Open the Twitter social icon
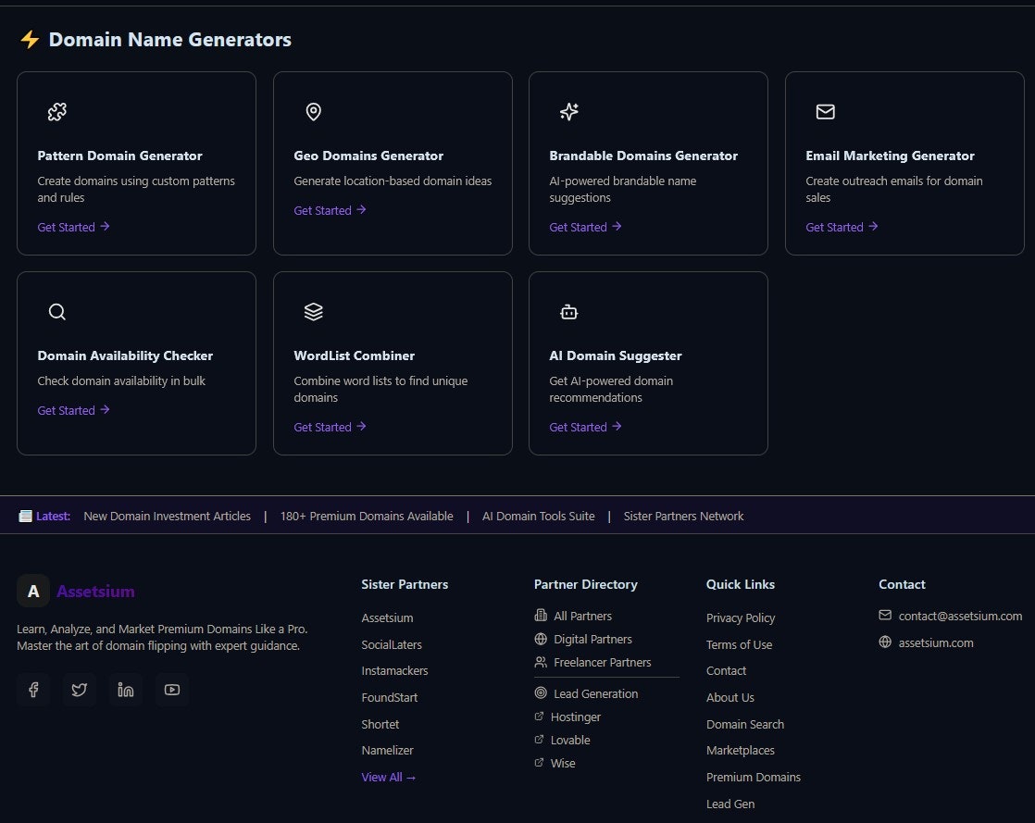Viewport: 1035px width, 823px height. pos(80,689)
